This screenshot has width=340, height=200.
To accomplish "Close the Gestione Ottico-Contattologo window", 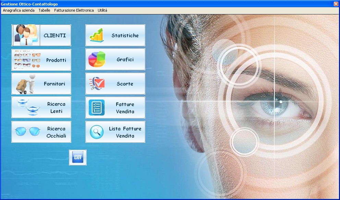I will click(336, 4).
